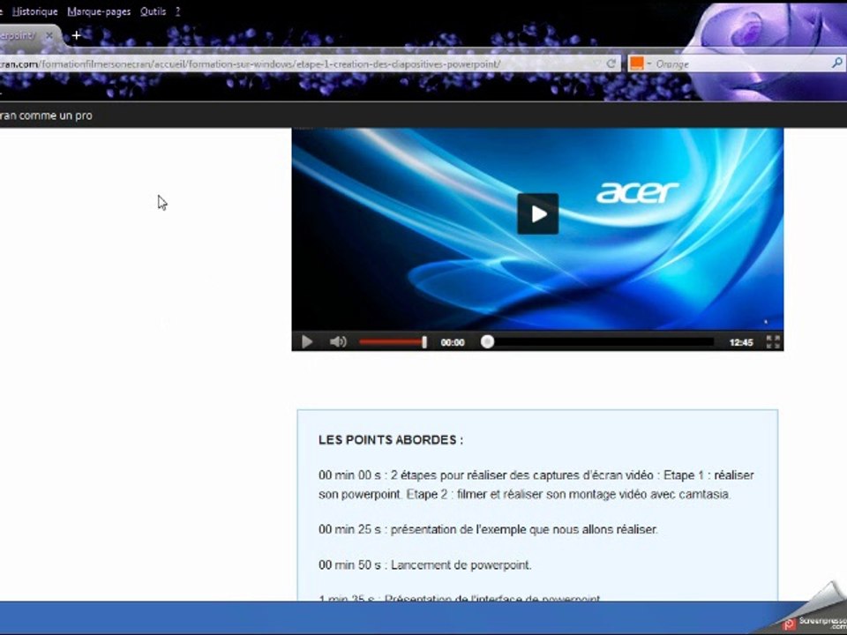Click the seek bar playhead knob
The height and width of the screenshot is (635, 847).
click(x=487, y=341)
